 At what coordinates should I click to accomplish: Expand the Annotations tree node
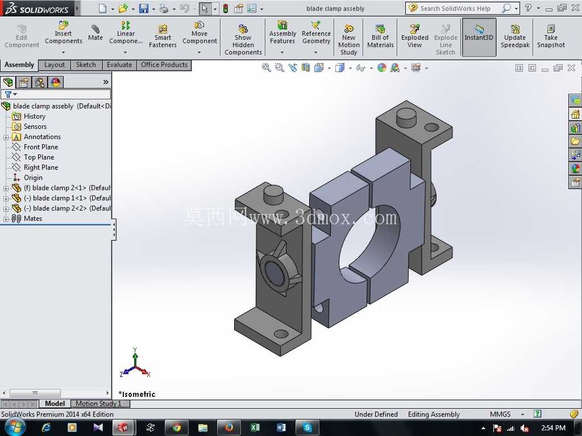coord(6,137)
